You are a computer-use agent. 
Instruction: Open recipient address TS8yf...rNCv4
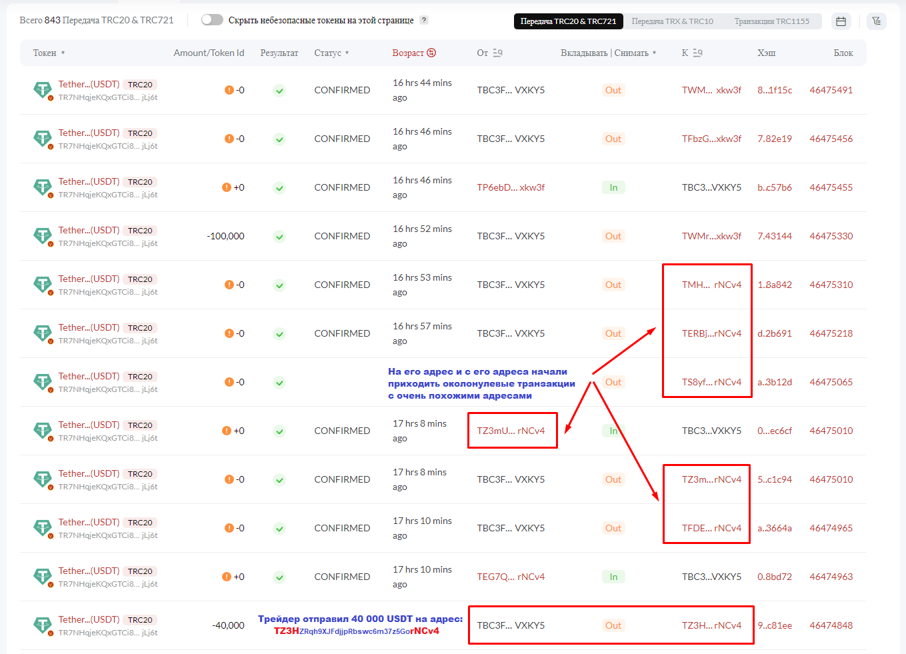(711, 382)
